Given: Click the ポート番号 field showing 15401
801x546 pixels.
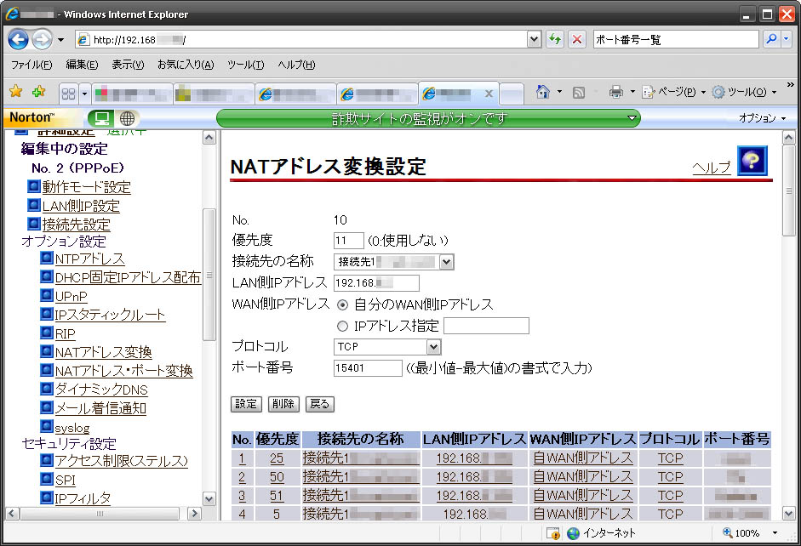Looking at the screenshot, I should [368, 368].
